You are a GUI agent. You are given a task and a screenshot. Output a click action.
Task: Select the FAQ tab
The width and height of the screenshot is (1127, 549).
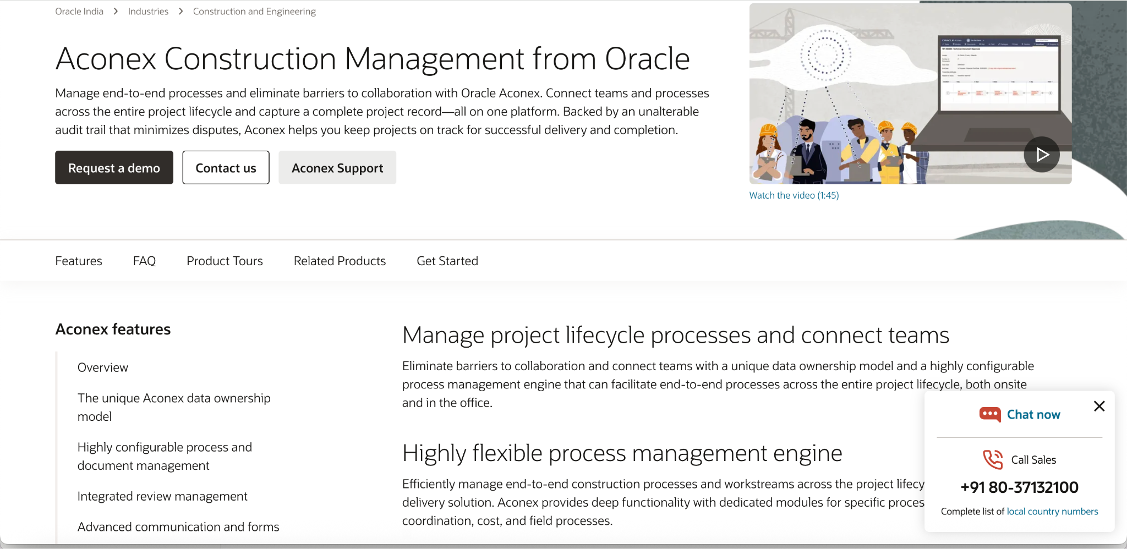coord(144,261)
